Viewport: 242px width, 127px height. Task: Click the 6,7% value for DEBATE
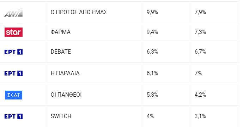click(x=200, y=52)
